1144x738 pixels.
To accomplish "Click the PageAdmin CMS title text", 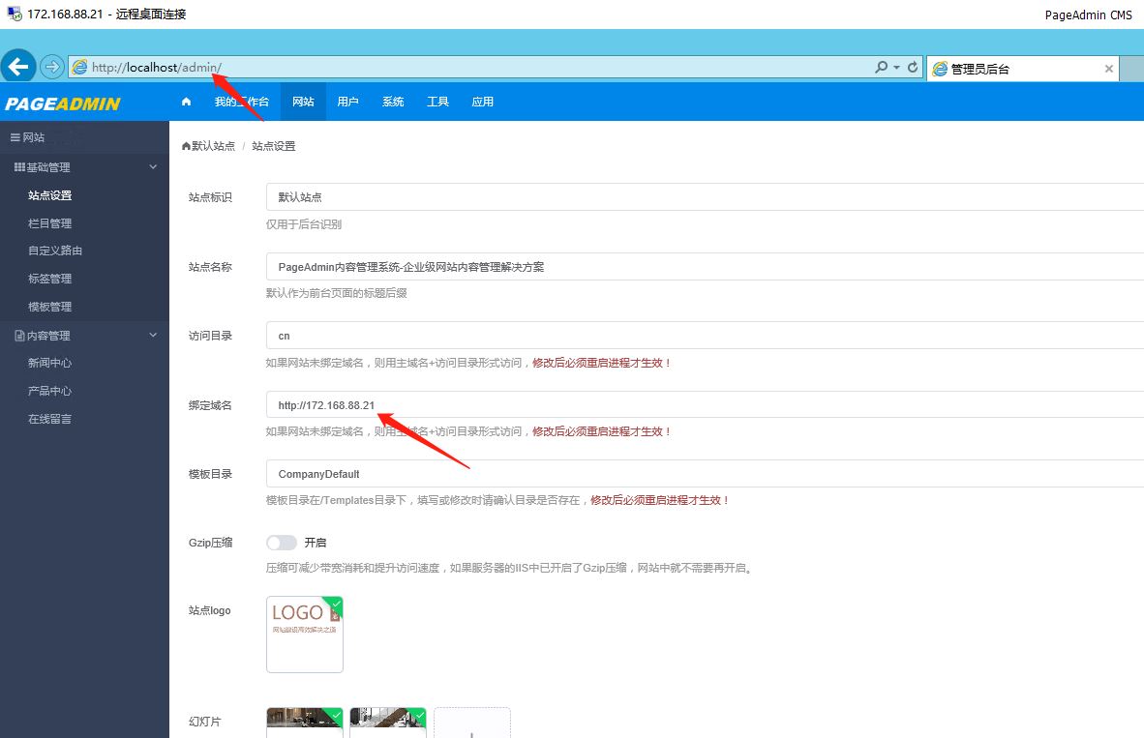I will pos(1088,15).
